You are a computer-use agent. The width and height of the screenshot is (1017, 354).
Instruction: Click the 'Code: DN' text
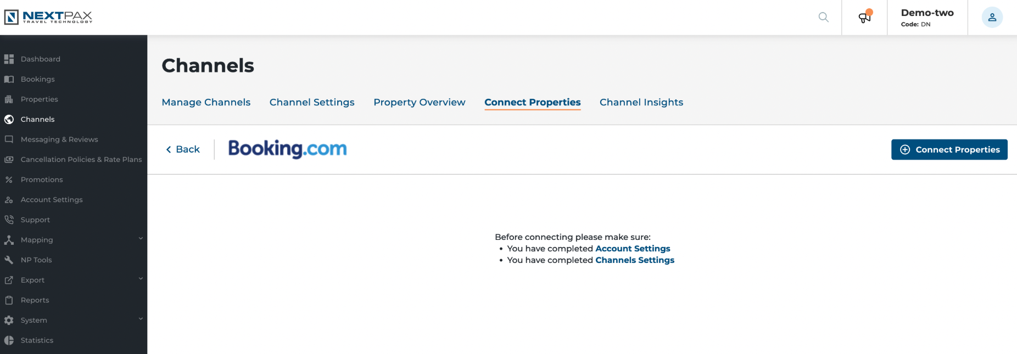point(915,24)
